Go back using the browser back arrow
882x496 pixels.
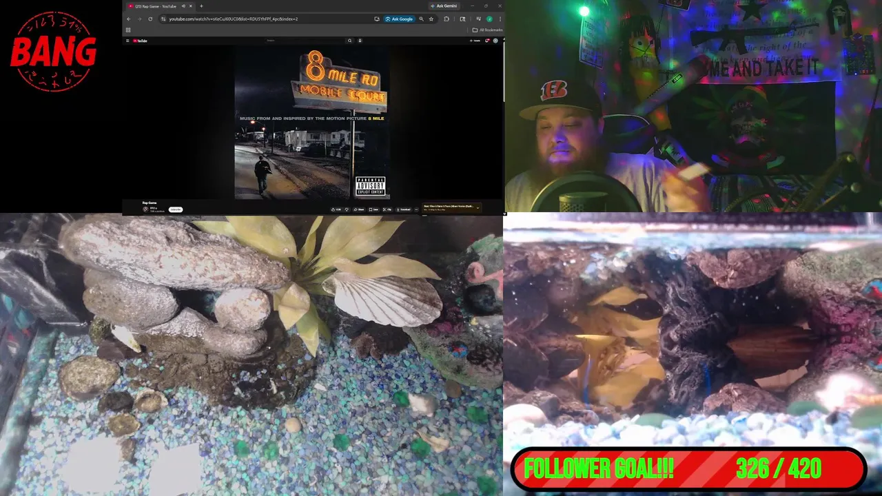(129, 19)
